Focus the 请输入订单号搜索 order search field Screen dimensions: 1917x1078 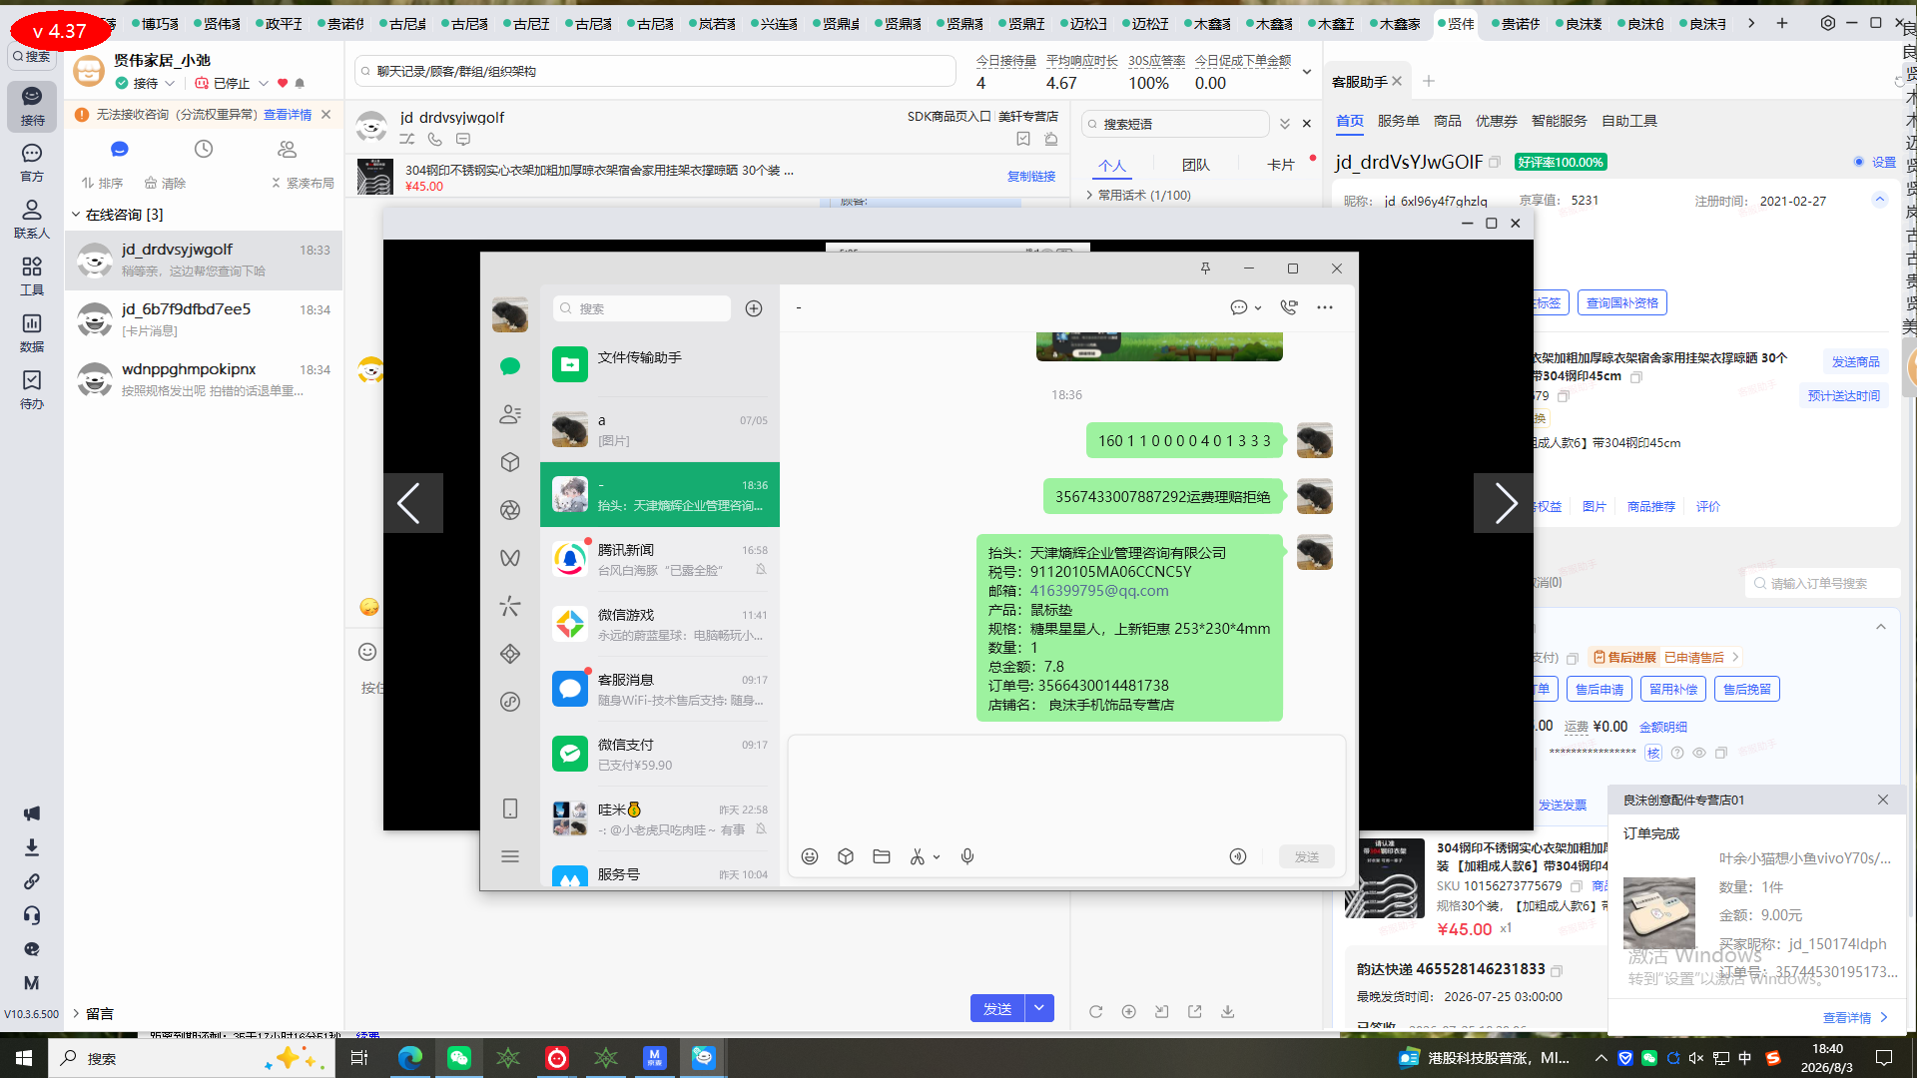click(1823, 583)
